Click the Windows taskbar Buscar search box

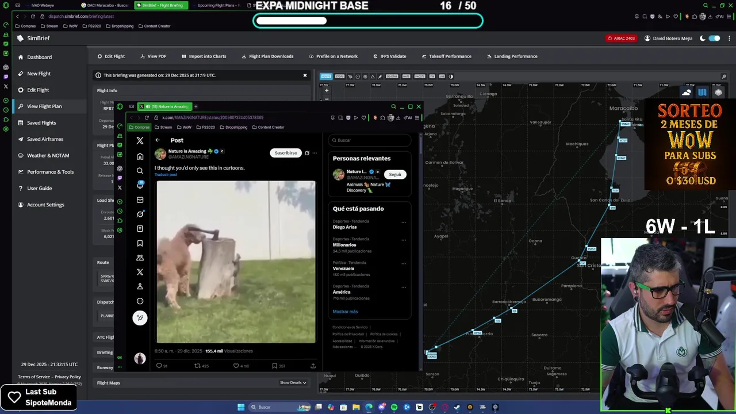(x=280, y=407)
